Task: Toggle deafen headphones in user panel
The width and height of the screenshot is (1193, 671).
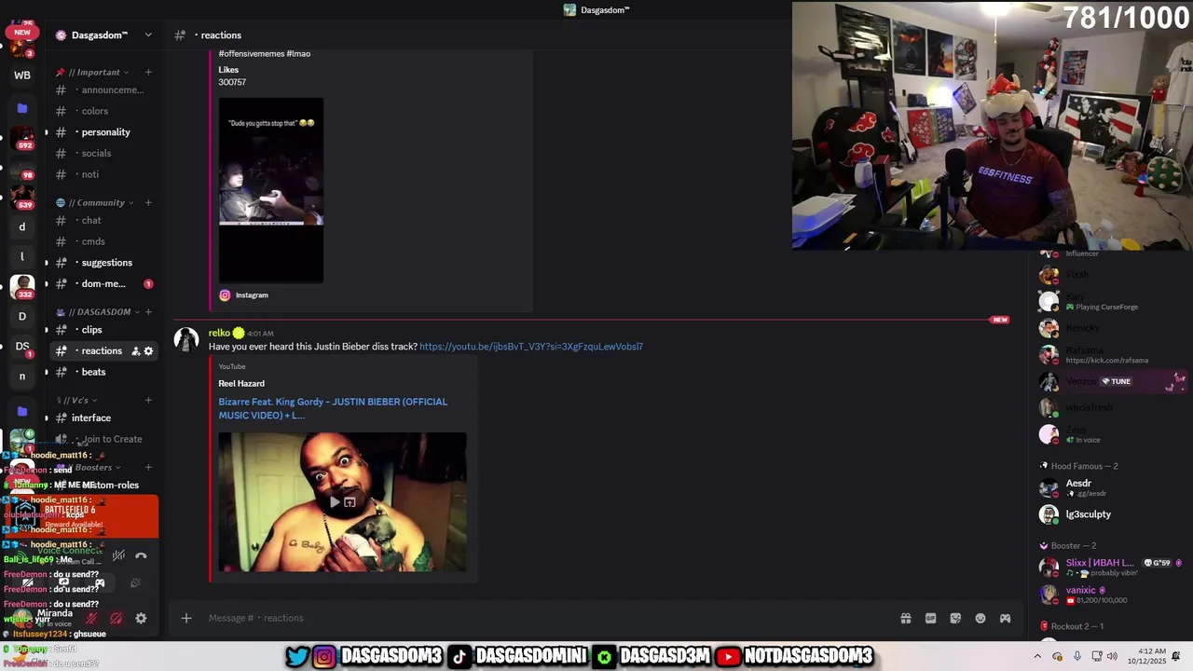Action: (x=117, y=618)
